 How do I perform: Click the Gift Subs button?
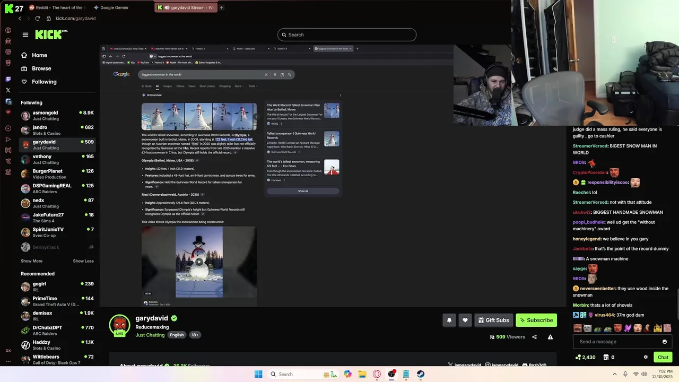493,320
